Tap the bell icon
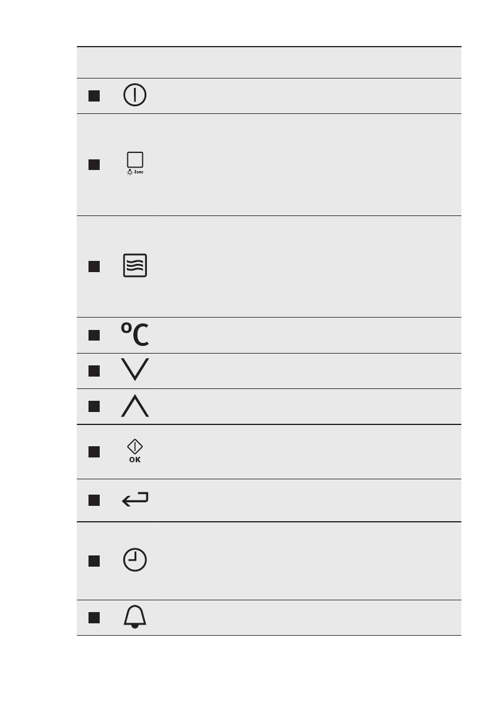The width and height of the screenshot is (495, 703). coord(135,617)
